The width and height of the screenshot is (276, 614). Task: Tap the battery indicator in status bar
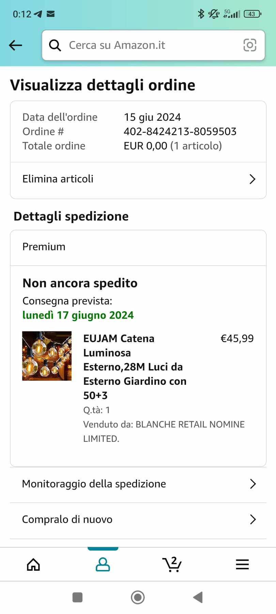(x=252, y=14)
